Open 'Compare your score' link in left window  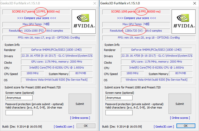(x=37, y=18)
